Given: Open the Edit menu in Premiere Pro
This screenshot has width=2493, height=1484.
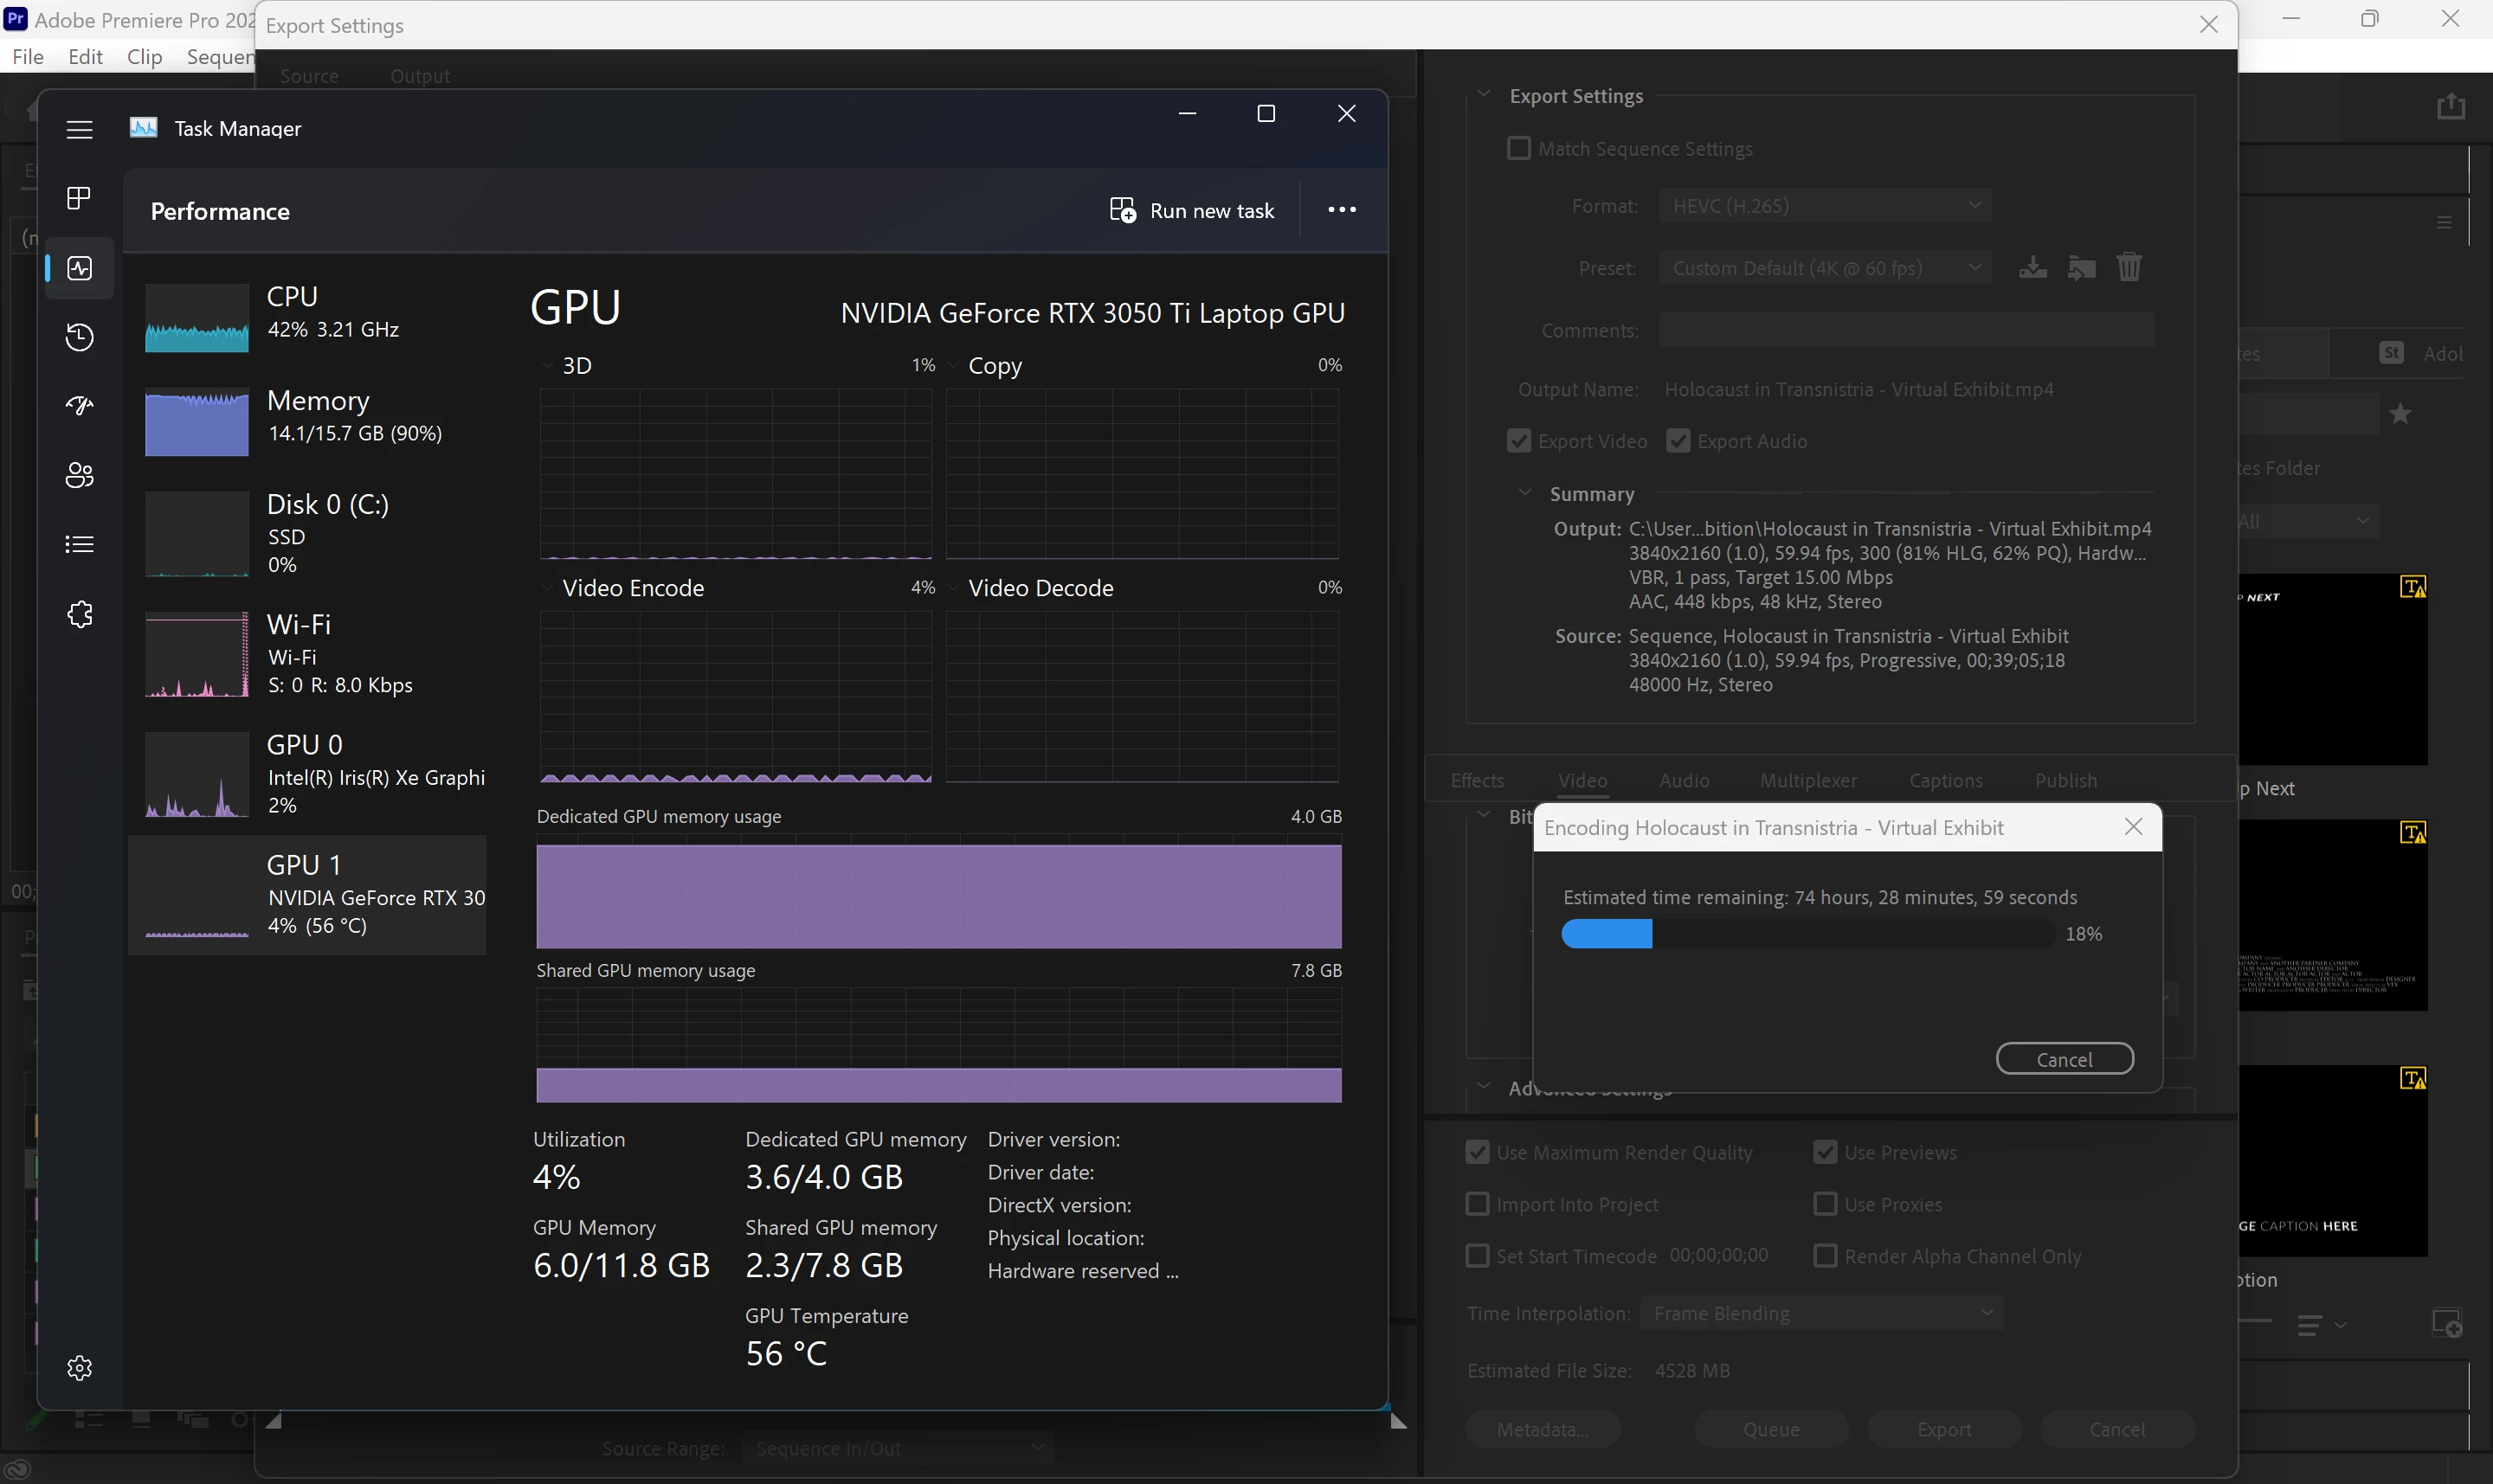Looking at the screenshot, I should click(85, 57).
